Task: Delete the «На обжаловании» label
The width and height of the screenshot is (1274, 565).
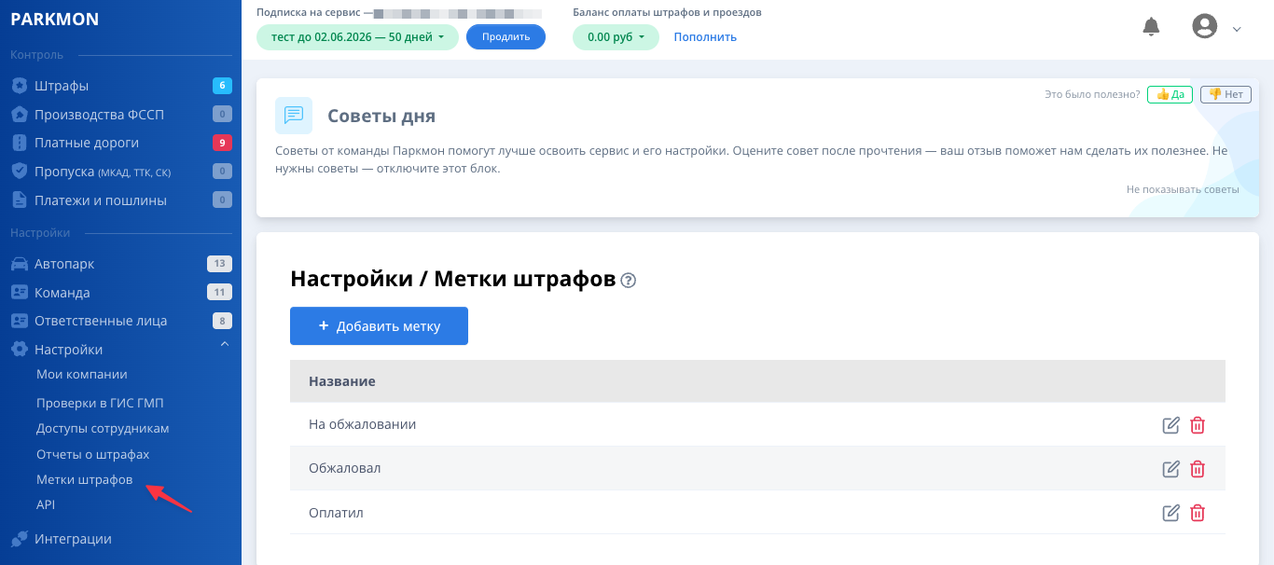Action: coord(1198,425)
